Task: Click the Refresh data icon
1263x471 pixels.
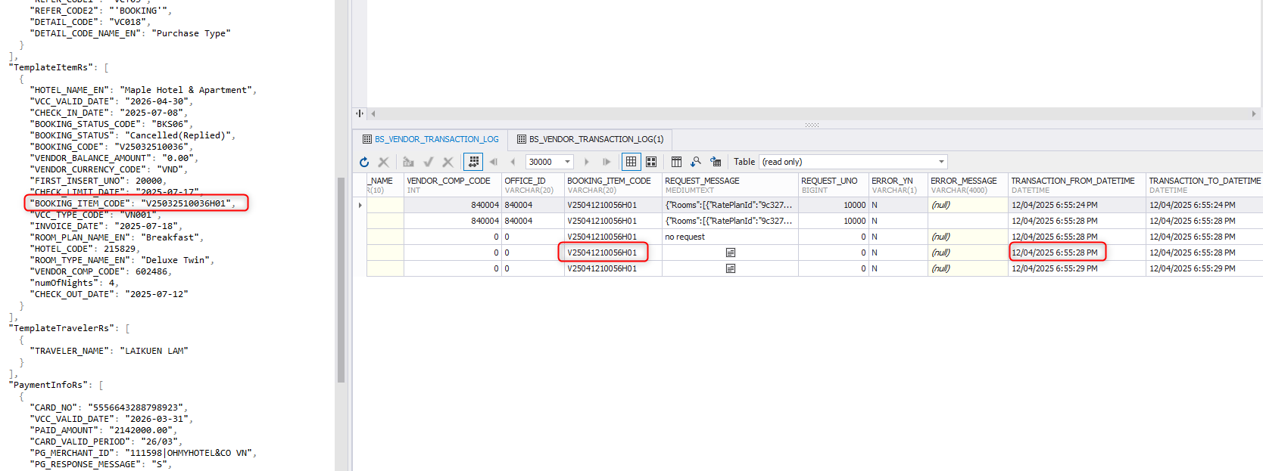Action: pos(364,162)
